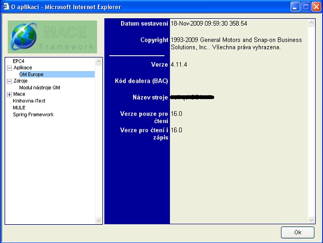
Task: Collapse the Zdroje tree node
Action: pyautogui.click(x=9, y=81)
